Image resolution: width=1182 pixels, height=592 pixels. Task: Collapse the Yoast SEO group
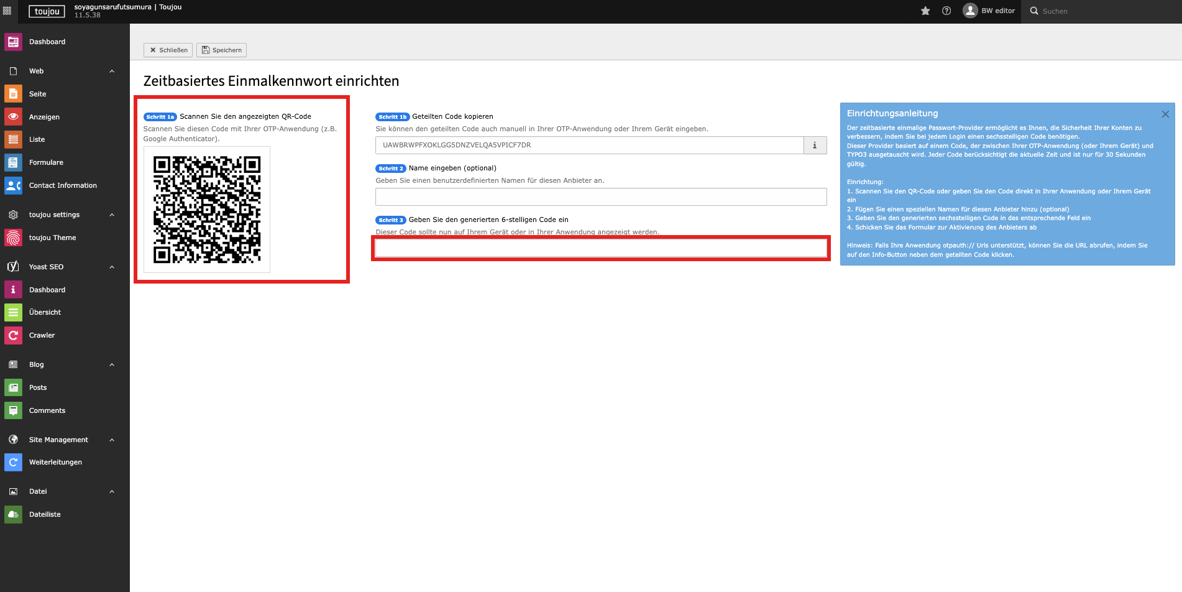tap(112, 267)
